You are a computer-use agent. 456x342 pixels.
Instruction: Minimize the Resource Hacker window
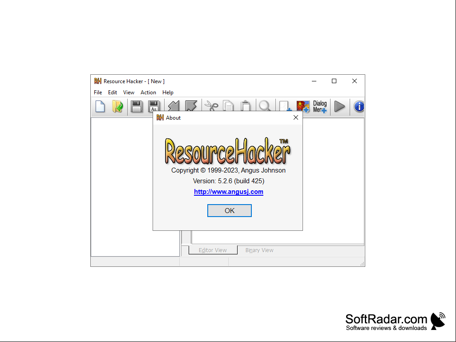tap(314, 81)
